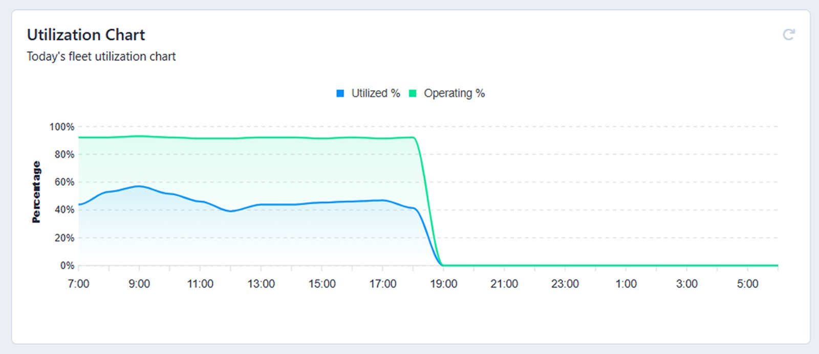The image size is (819, 354).
Task: Click the 7:00 label on the x-axis
Action: coord(79,284)
